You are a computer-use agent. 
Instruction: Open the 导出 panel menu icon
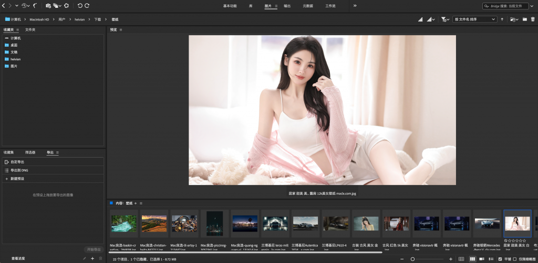[57, 152]
